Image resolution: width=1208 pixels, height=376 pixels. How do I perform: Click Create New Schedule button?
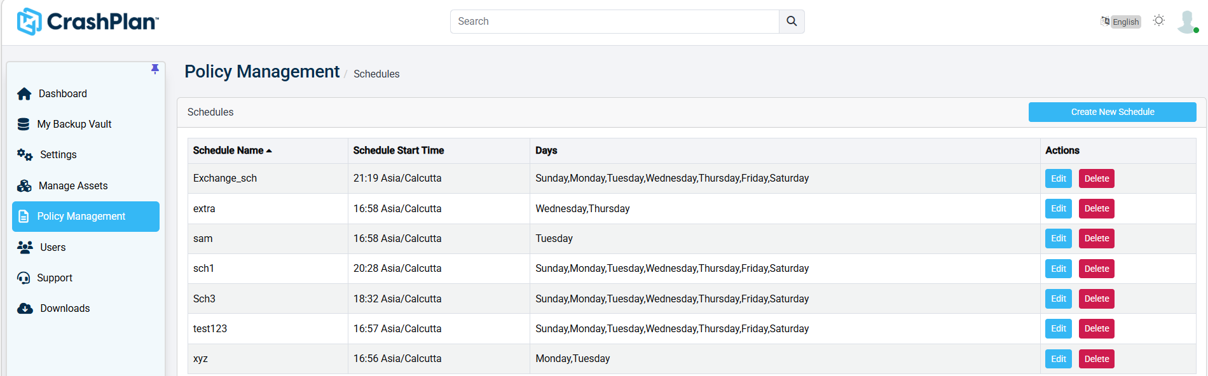pyautogui.click(x=1112, y=112)
